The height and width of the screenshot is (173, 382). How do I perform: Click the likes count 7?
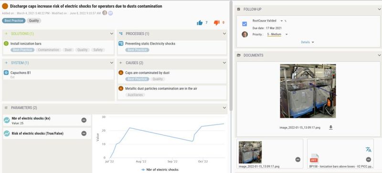click(206, 22)
